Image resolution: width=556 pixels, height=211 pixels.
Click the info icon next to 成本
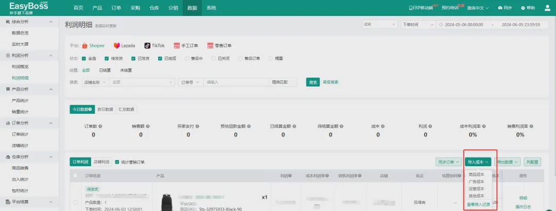click(x=383, y=126)
